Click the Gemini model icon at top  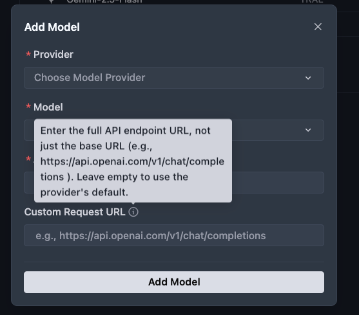pyautogui.click(x=52, y=2)
